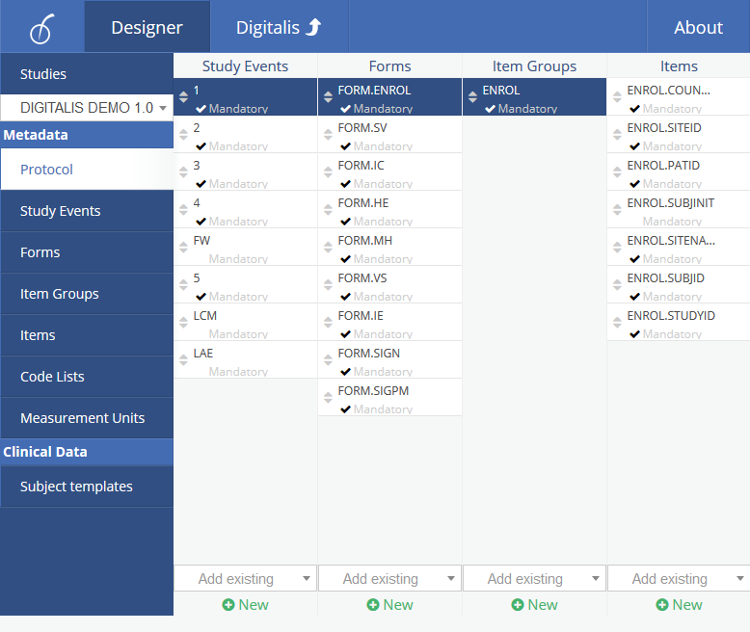The width and height of the screenshot is (750, 632).
Task: Toggle the Mandatory check for ENROL.SUBJINIT
Action: coord(634,222)
